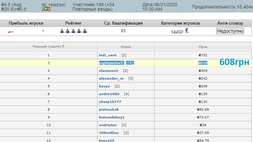The image size is (253, 142).
Task: Click the NL Hold'em game type text
Action: click(x=53, y=5)
